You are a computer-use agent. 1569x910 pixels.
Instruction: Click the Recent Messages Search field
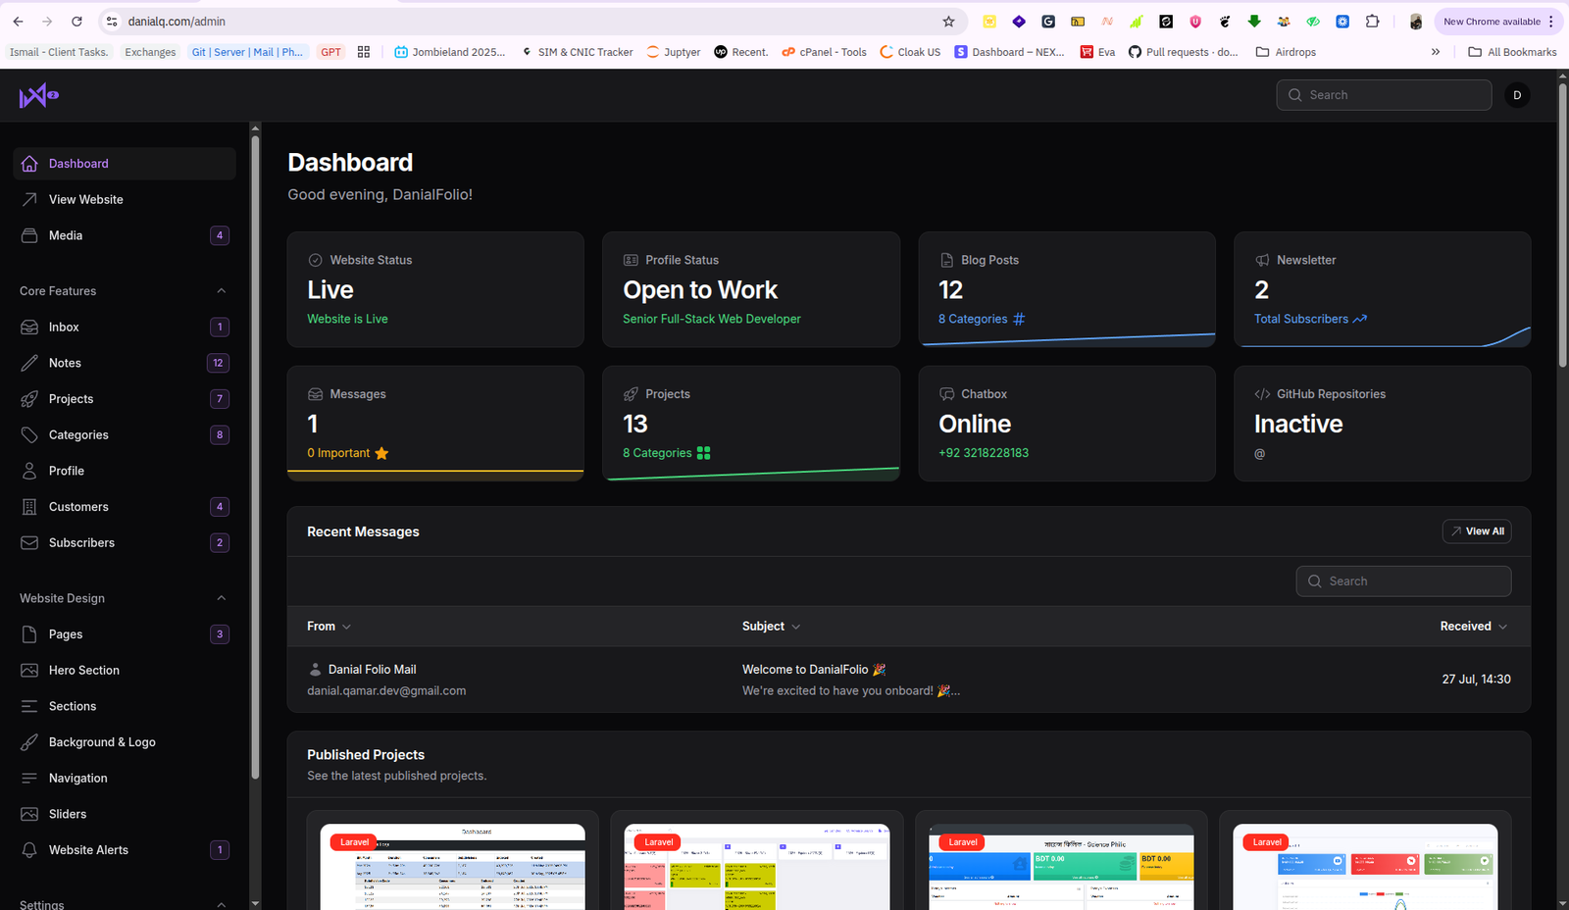(1403, 581)
